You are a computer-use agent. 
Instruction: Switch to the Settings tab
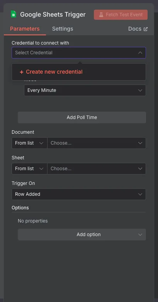(63, 29)
